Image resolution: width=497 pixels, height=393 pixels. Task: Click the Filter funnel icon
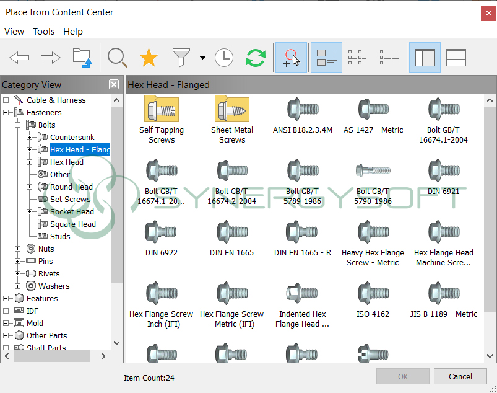coord(181,58)
